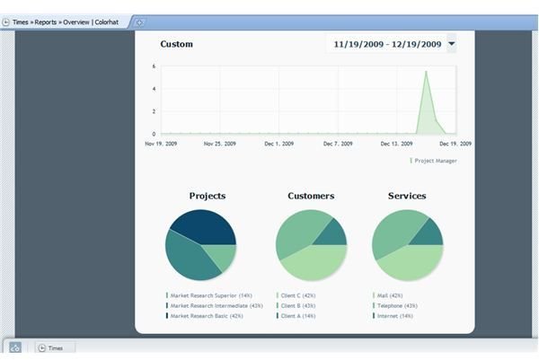Screen dimensions: 539x360
Task: Click Telephone (43%) legend entry
Action: [395, 306]
